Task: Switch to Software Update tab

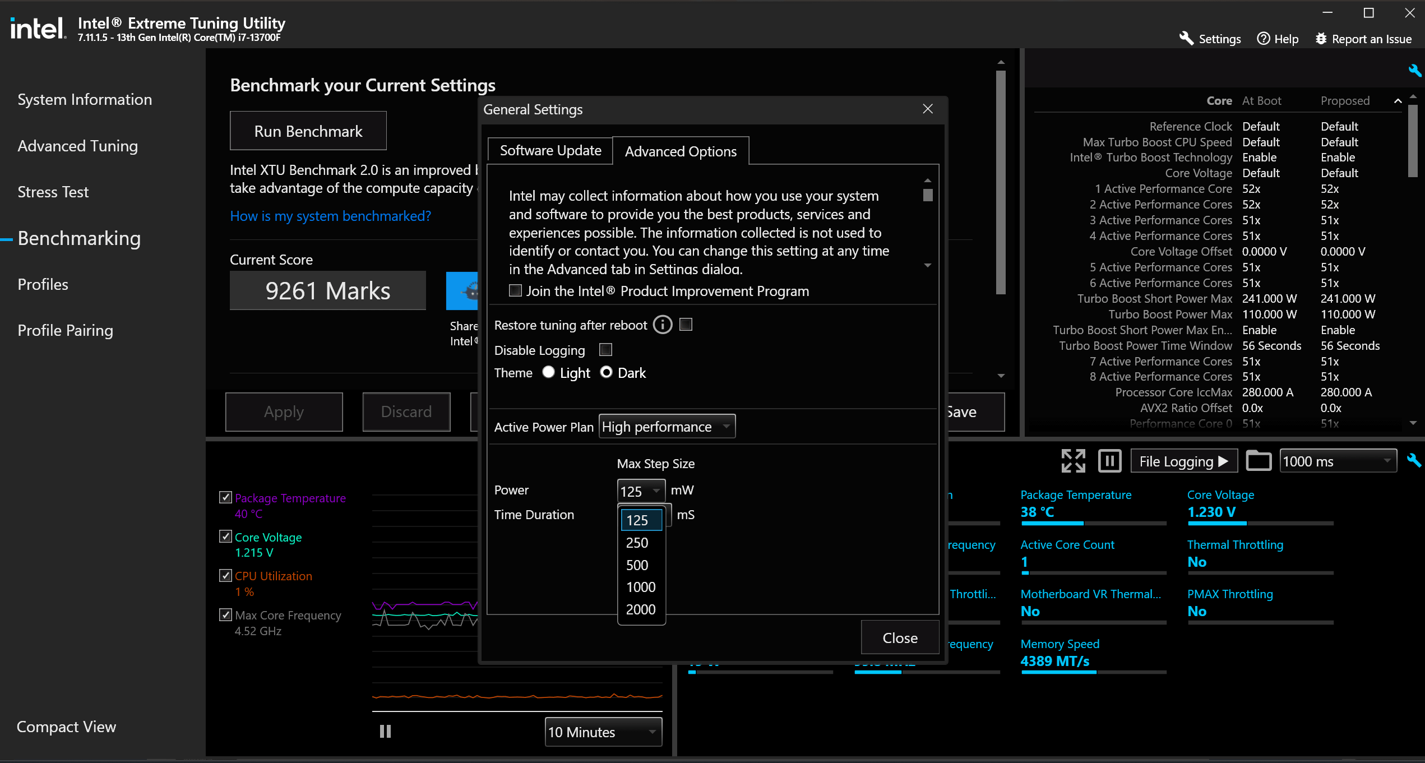Action: 550,151
